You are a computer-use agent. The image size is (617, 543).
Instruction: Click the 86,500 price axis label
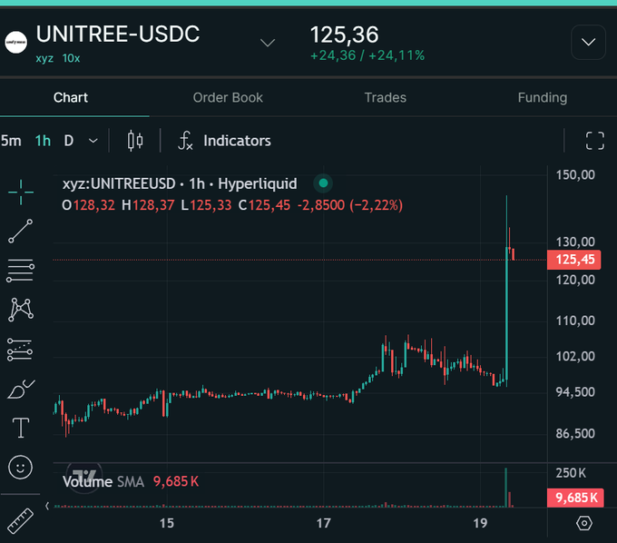[x=575, y=433]
